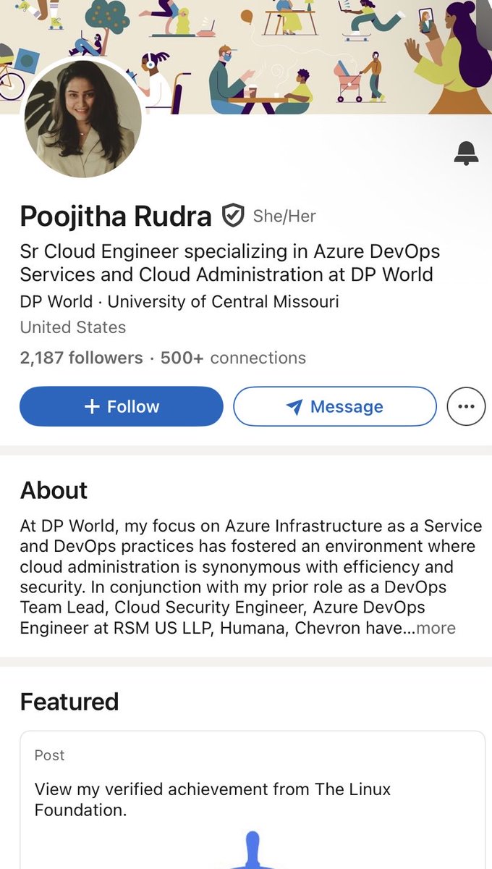Click the Follow button
492x869 pixels.
coord(122,406)
